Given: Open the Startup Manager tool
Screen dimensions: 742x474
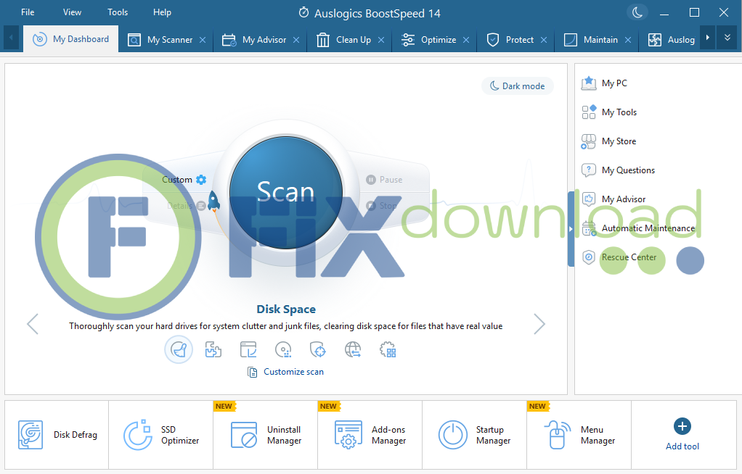Looking at the screenshot, I should point(474,435).
